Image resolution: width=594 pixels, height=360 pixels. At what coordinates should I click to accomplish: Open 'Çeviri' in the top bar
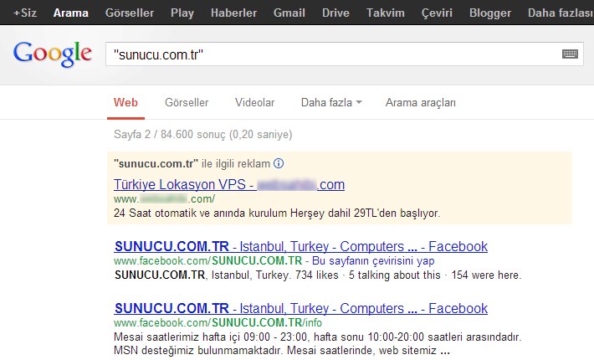click(437, 13)
